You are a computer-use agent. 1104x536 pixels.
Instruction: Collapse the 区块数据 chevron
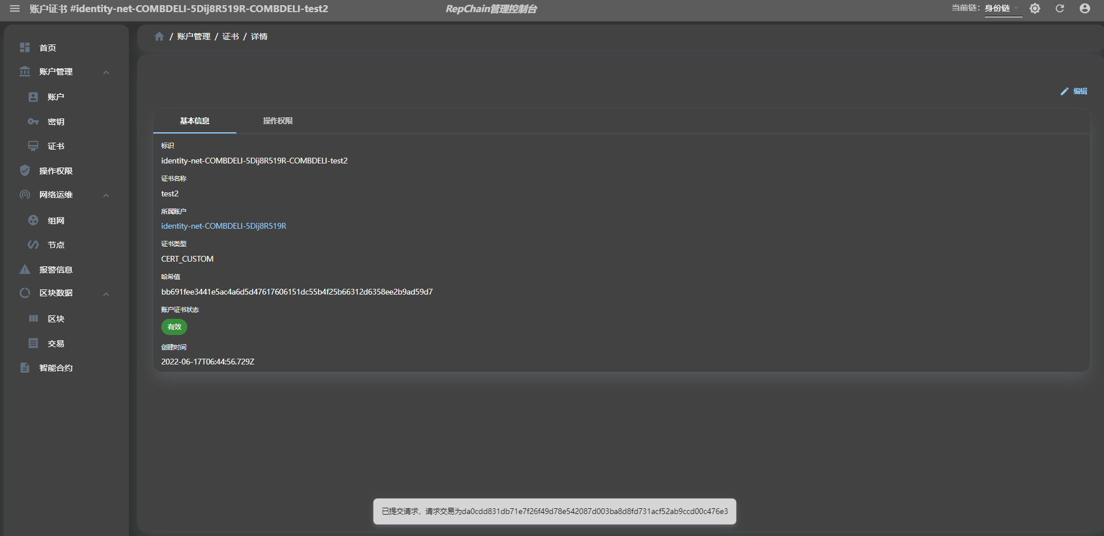[x=106, y=294]
